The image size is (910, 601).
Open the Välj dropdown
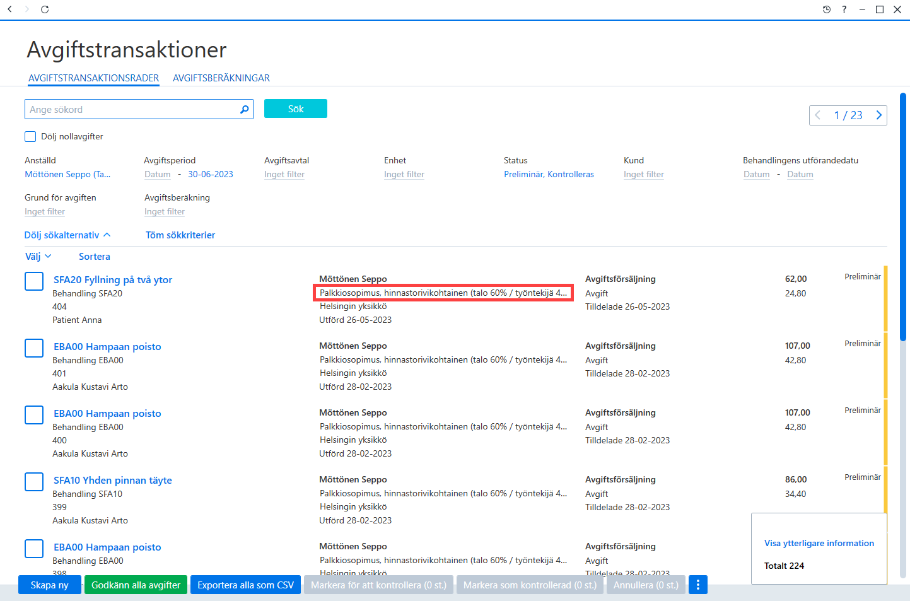pos(38,256)
